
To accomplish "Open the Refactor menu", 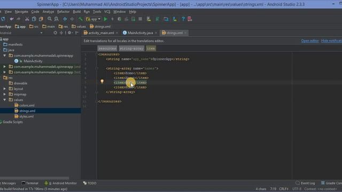I will point(63,12).
